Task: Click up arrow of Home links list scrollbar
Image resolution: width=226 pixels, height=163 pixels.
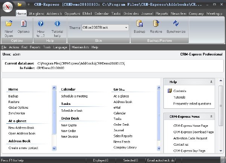Action: (54, 88)
